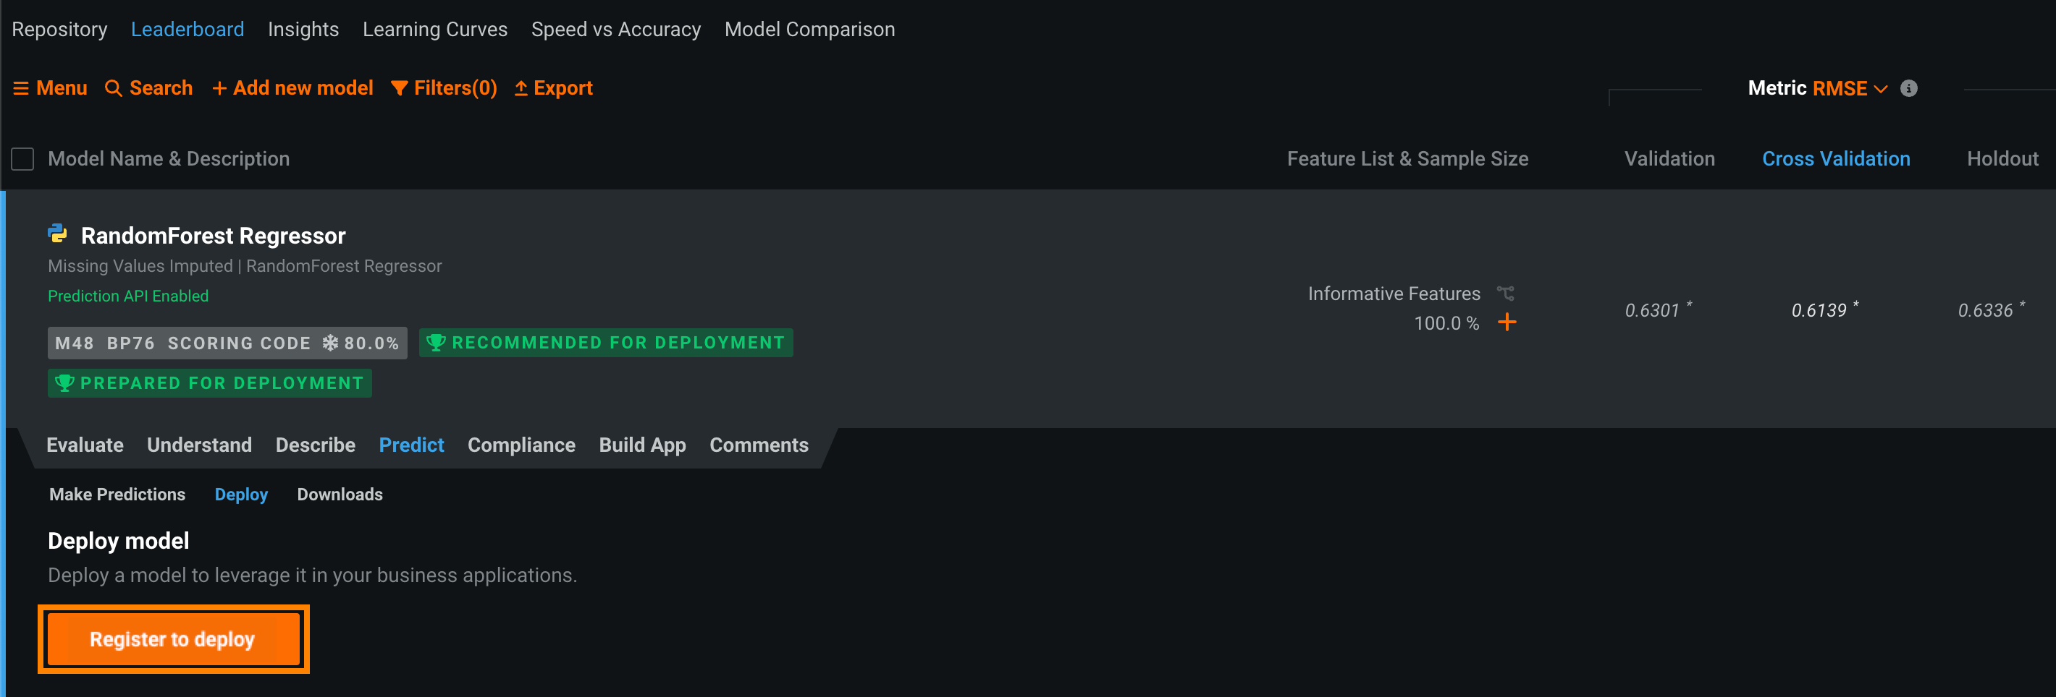Click the Metric info icon

[x=1908, y=88]
